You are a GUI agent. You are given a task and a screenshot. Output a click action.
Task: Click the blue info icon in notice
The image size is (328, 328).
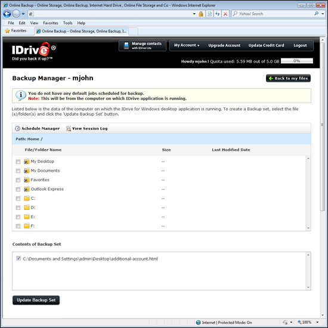20,95
